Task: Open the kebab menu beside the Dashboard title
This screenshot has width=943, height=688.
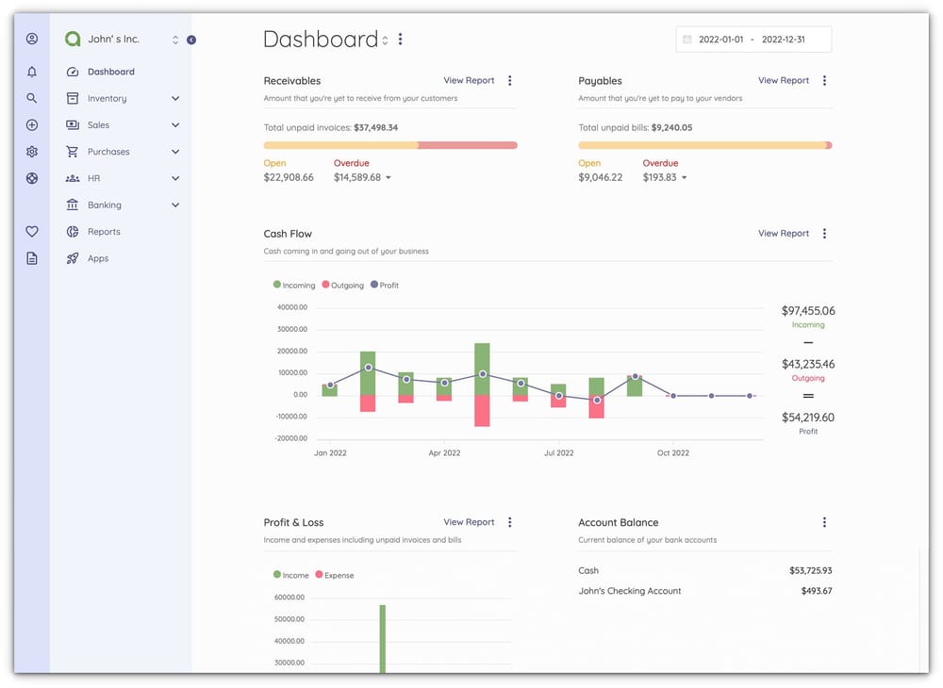Action: point(400,39)
